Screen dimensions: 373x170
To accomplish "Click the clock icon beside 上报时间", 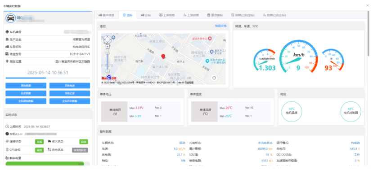I will [x=7, y=126].
